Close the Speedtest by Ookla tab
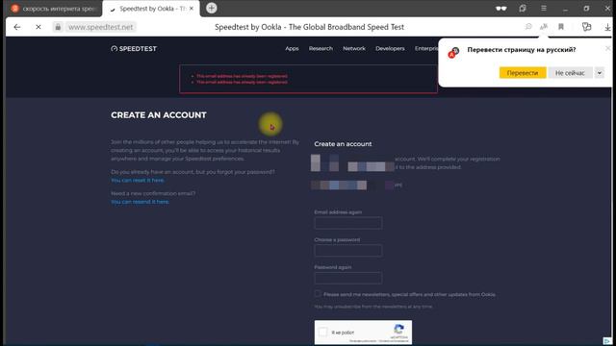Viewport: 616px width, 346px height. tap(192, 9)
